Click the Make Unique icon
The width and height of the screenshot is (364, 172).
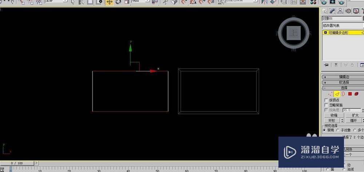pos(345,65)
